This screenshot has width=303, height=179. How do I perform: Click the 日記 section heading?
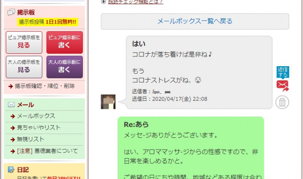pyautogui.click(x=23, y=170)
